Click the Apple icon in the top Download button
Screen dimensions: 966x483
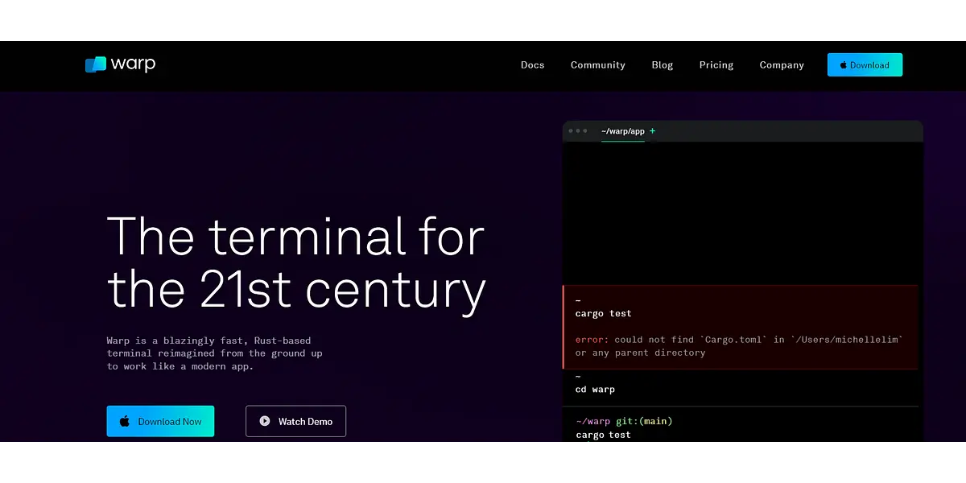tap(843, 65)
